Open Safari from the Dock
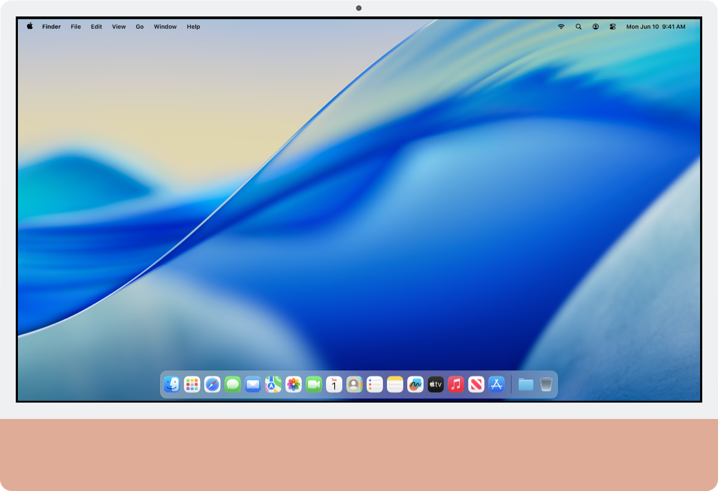This screenshot has height=491, width=718. [x=212, y=384]
